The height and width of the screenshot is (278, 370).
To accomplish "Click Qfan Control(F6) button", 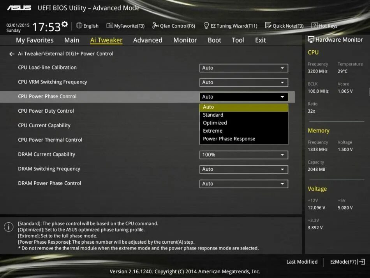I will (174, 26).
